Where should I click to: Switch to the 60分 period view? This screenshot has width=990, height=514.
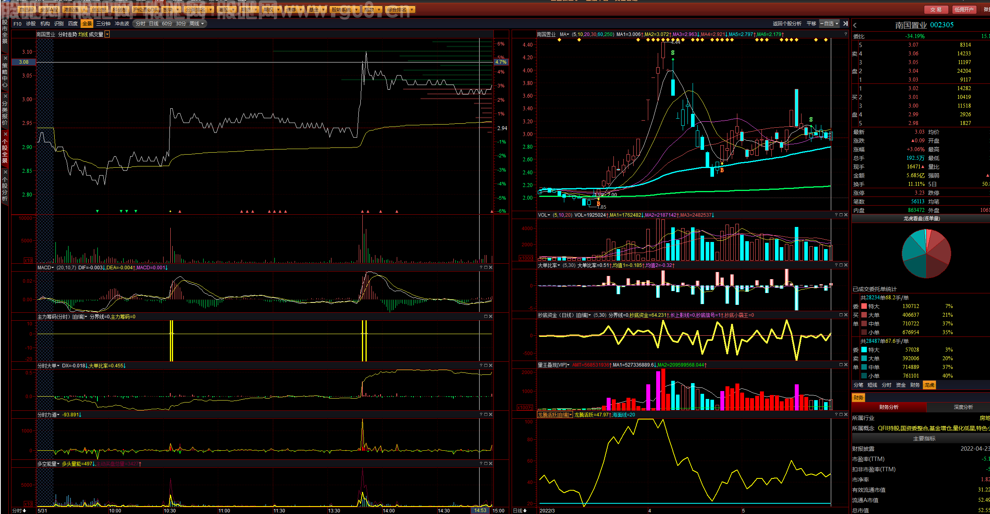[167, 24]
